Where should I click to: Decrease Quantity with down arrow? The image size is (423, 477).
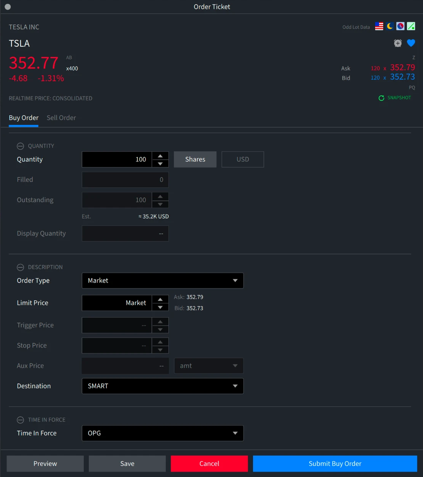tap(160, 164)
